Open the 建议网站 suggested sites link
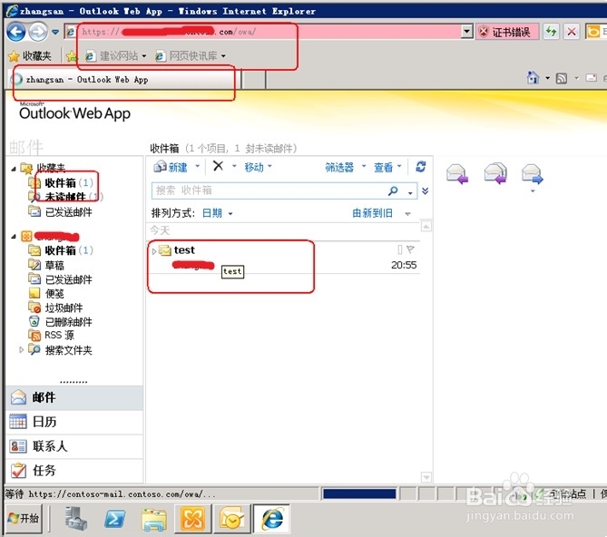Screen dimensions: 607x537 (116, 56)
